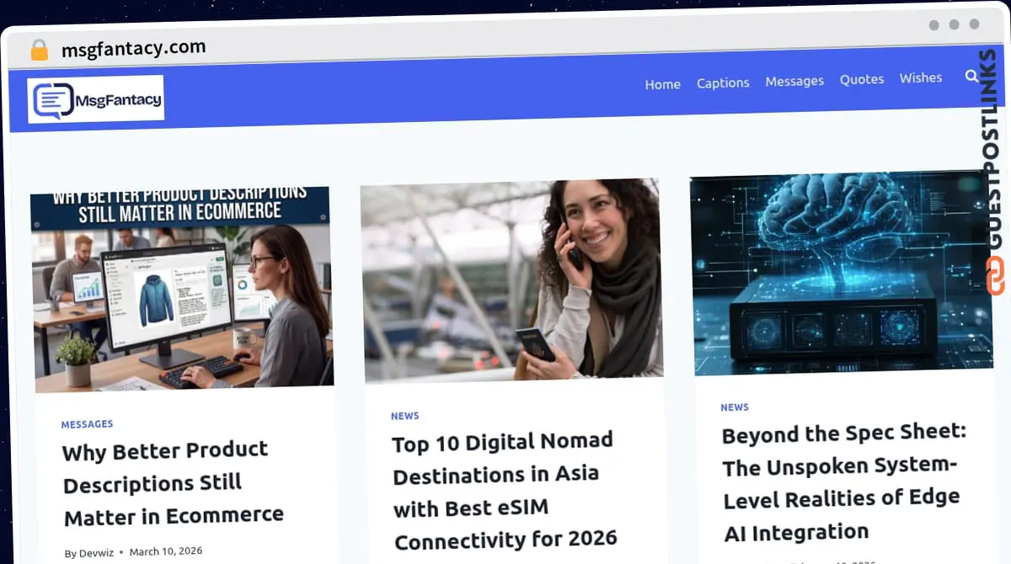Viewport: 1011px width, 564px height.
Task: Open 'Top 10 Digital Nomad Destinations' headline
Action: [504, 490]
